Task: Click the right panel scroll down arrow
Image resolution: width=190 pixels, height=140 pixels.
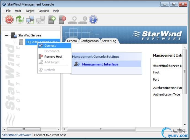Action: [x=185, y=125]
